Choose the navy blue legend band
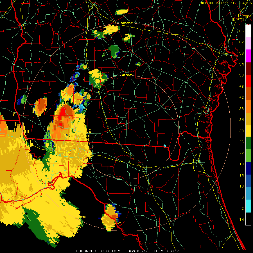 [x=248, y=168]
